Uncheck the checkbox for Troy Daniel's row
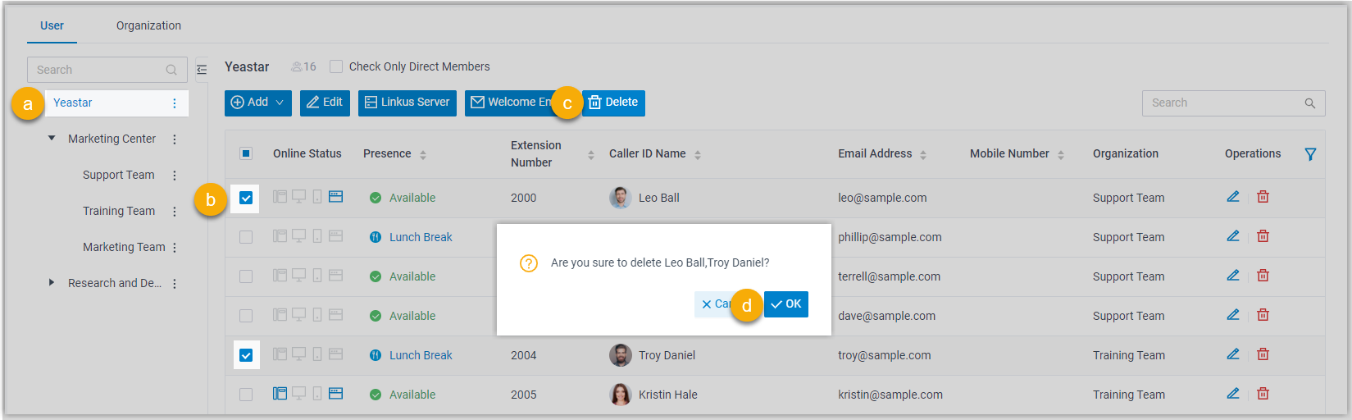The width and height of the screenshot is (1352, 420). pos(246,355)
